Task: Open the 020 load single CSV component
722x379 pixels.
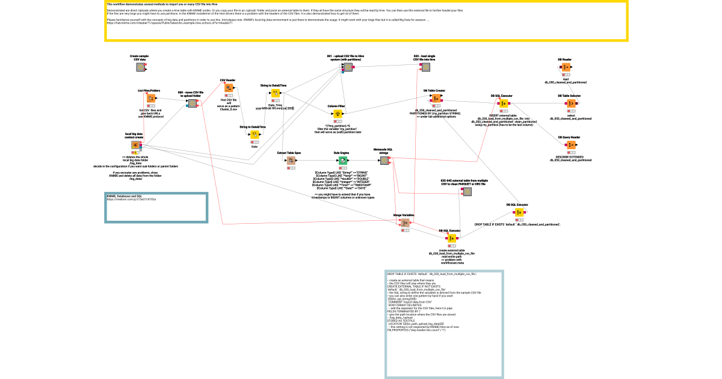Action: [424, 67]
